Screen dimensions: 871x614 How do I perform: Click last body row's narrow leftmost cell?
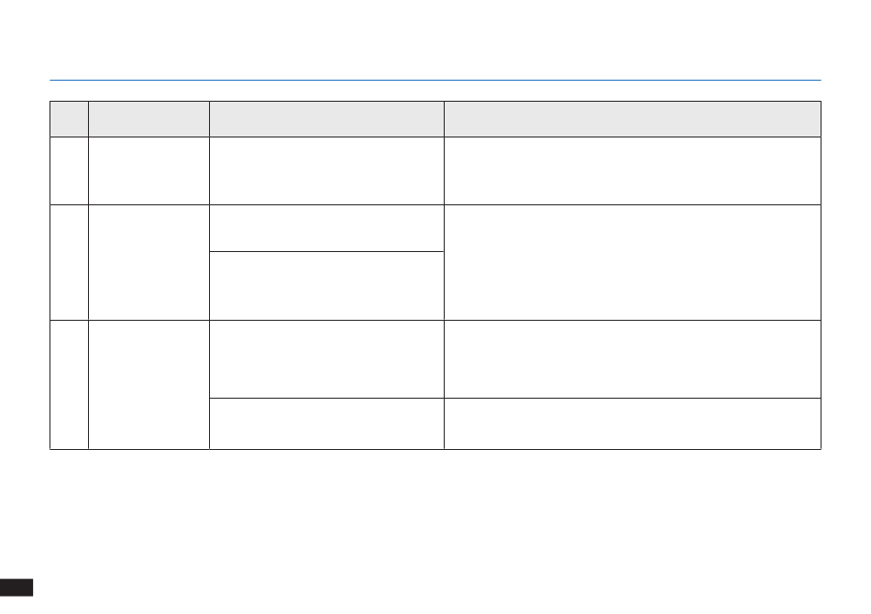click(x=69, y=385)
